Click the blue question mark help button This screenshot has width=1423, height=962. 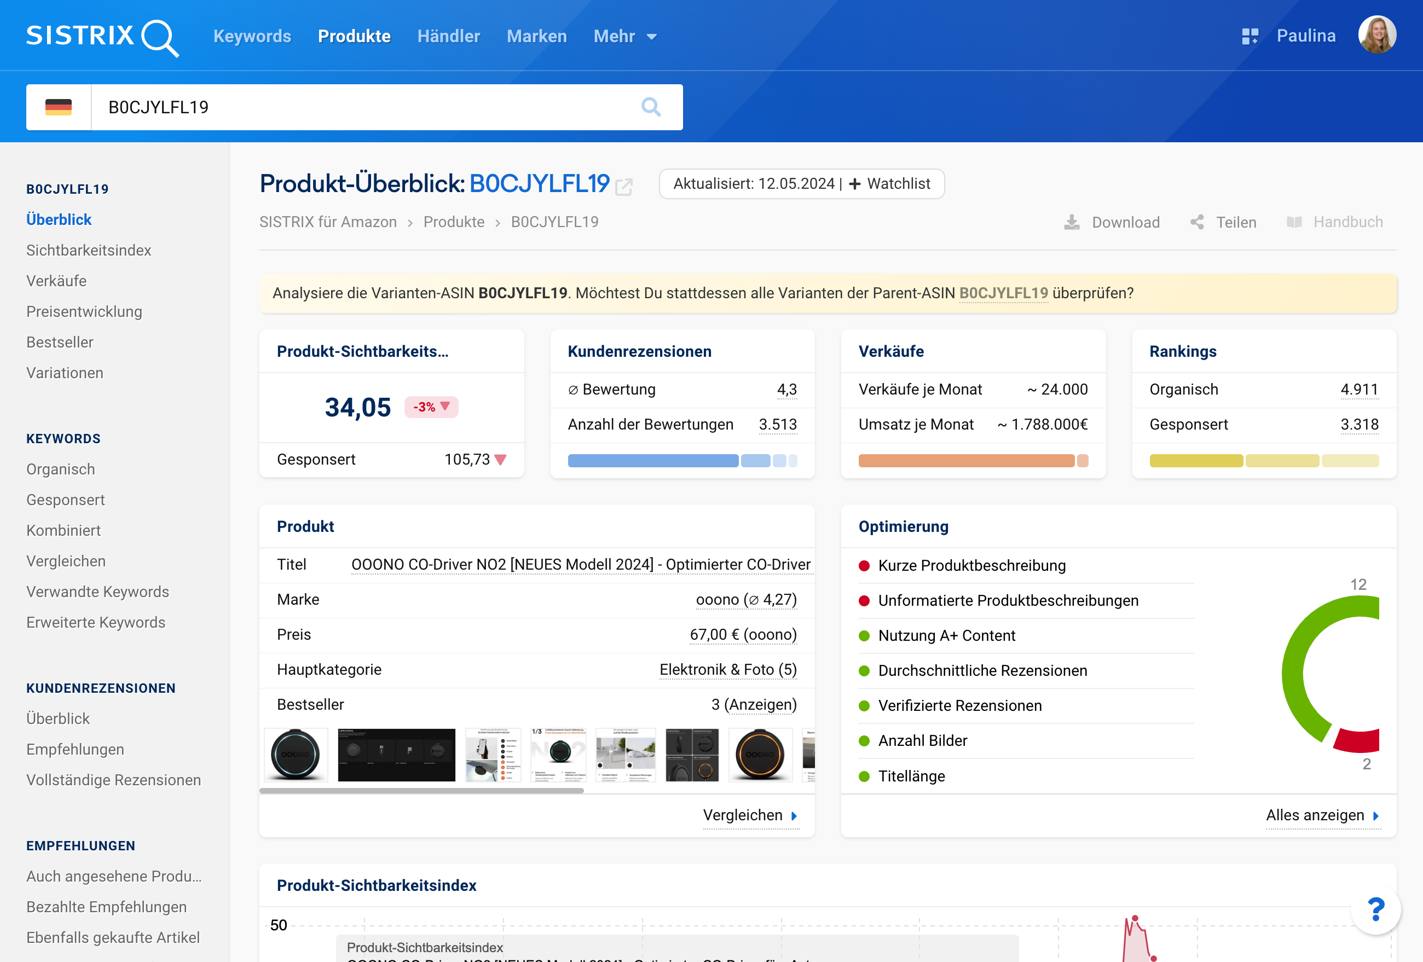[x=1375, y=909]
